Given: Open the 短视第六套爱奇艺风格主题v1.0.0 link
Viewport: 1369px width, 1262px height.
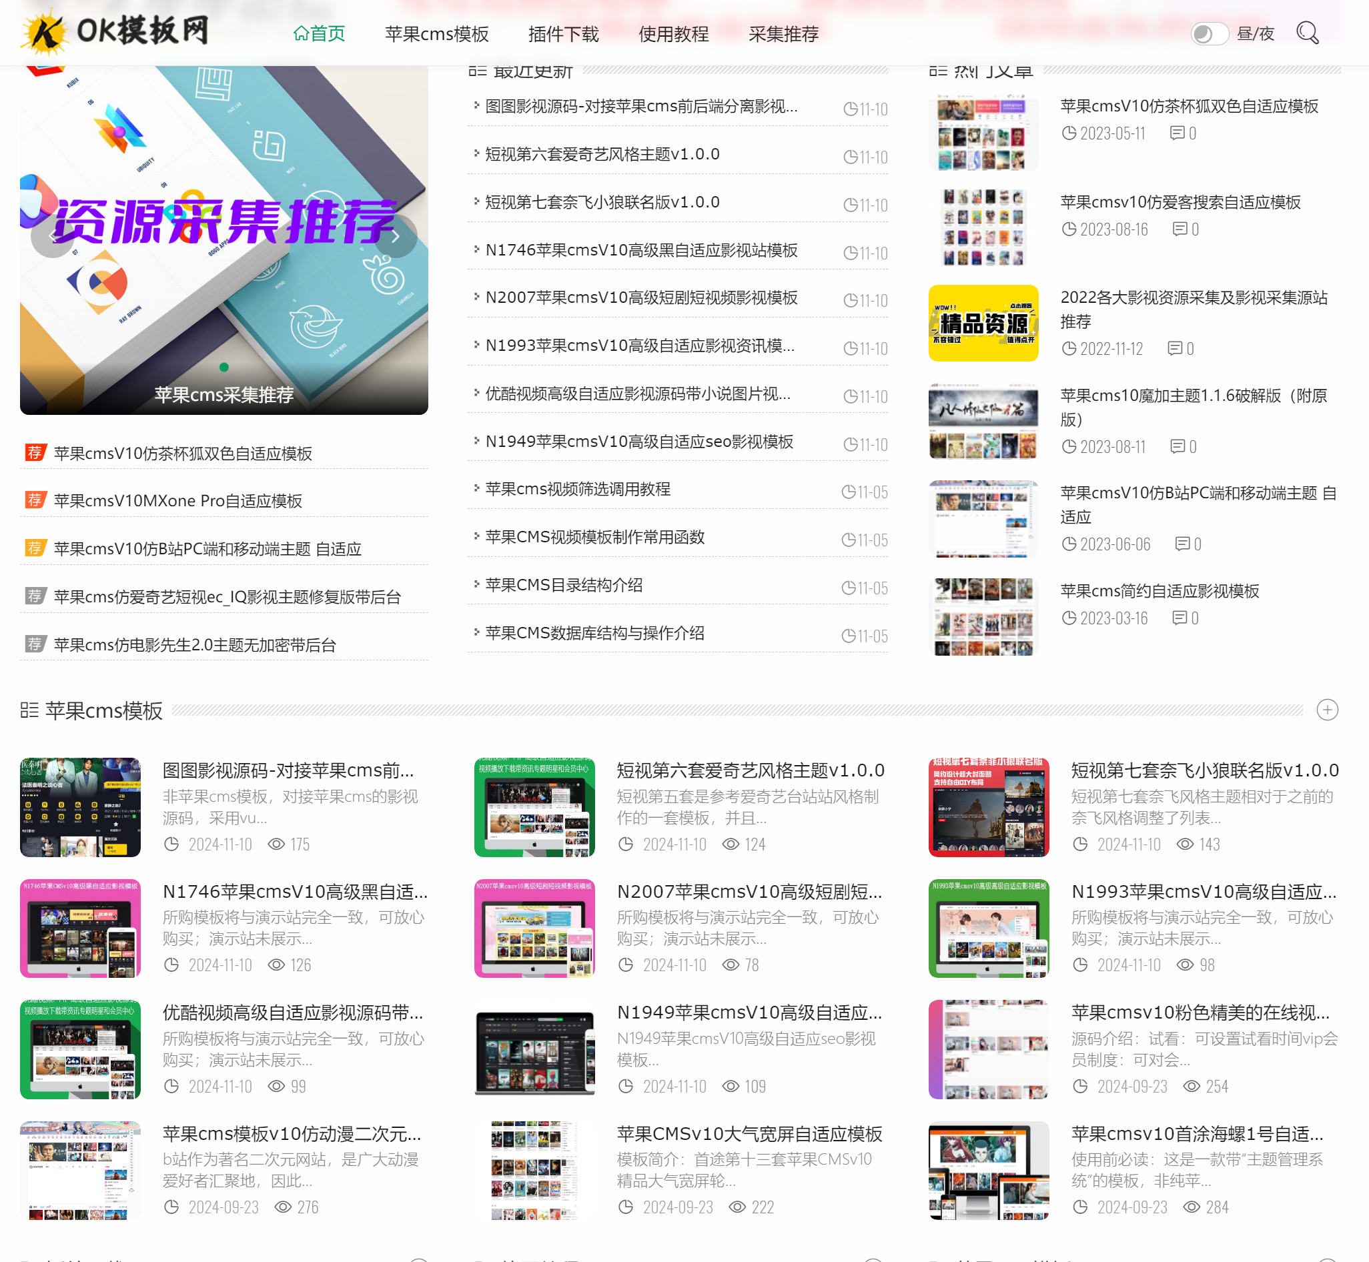Looking at the screenshot, I should click(x=601, y=154).
